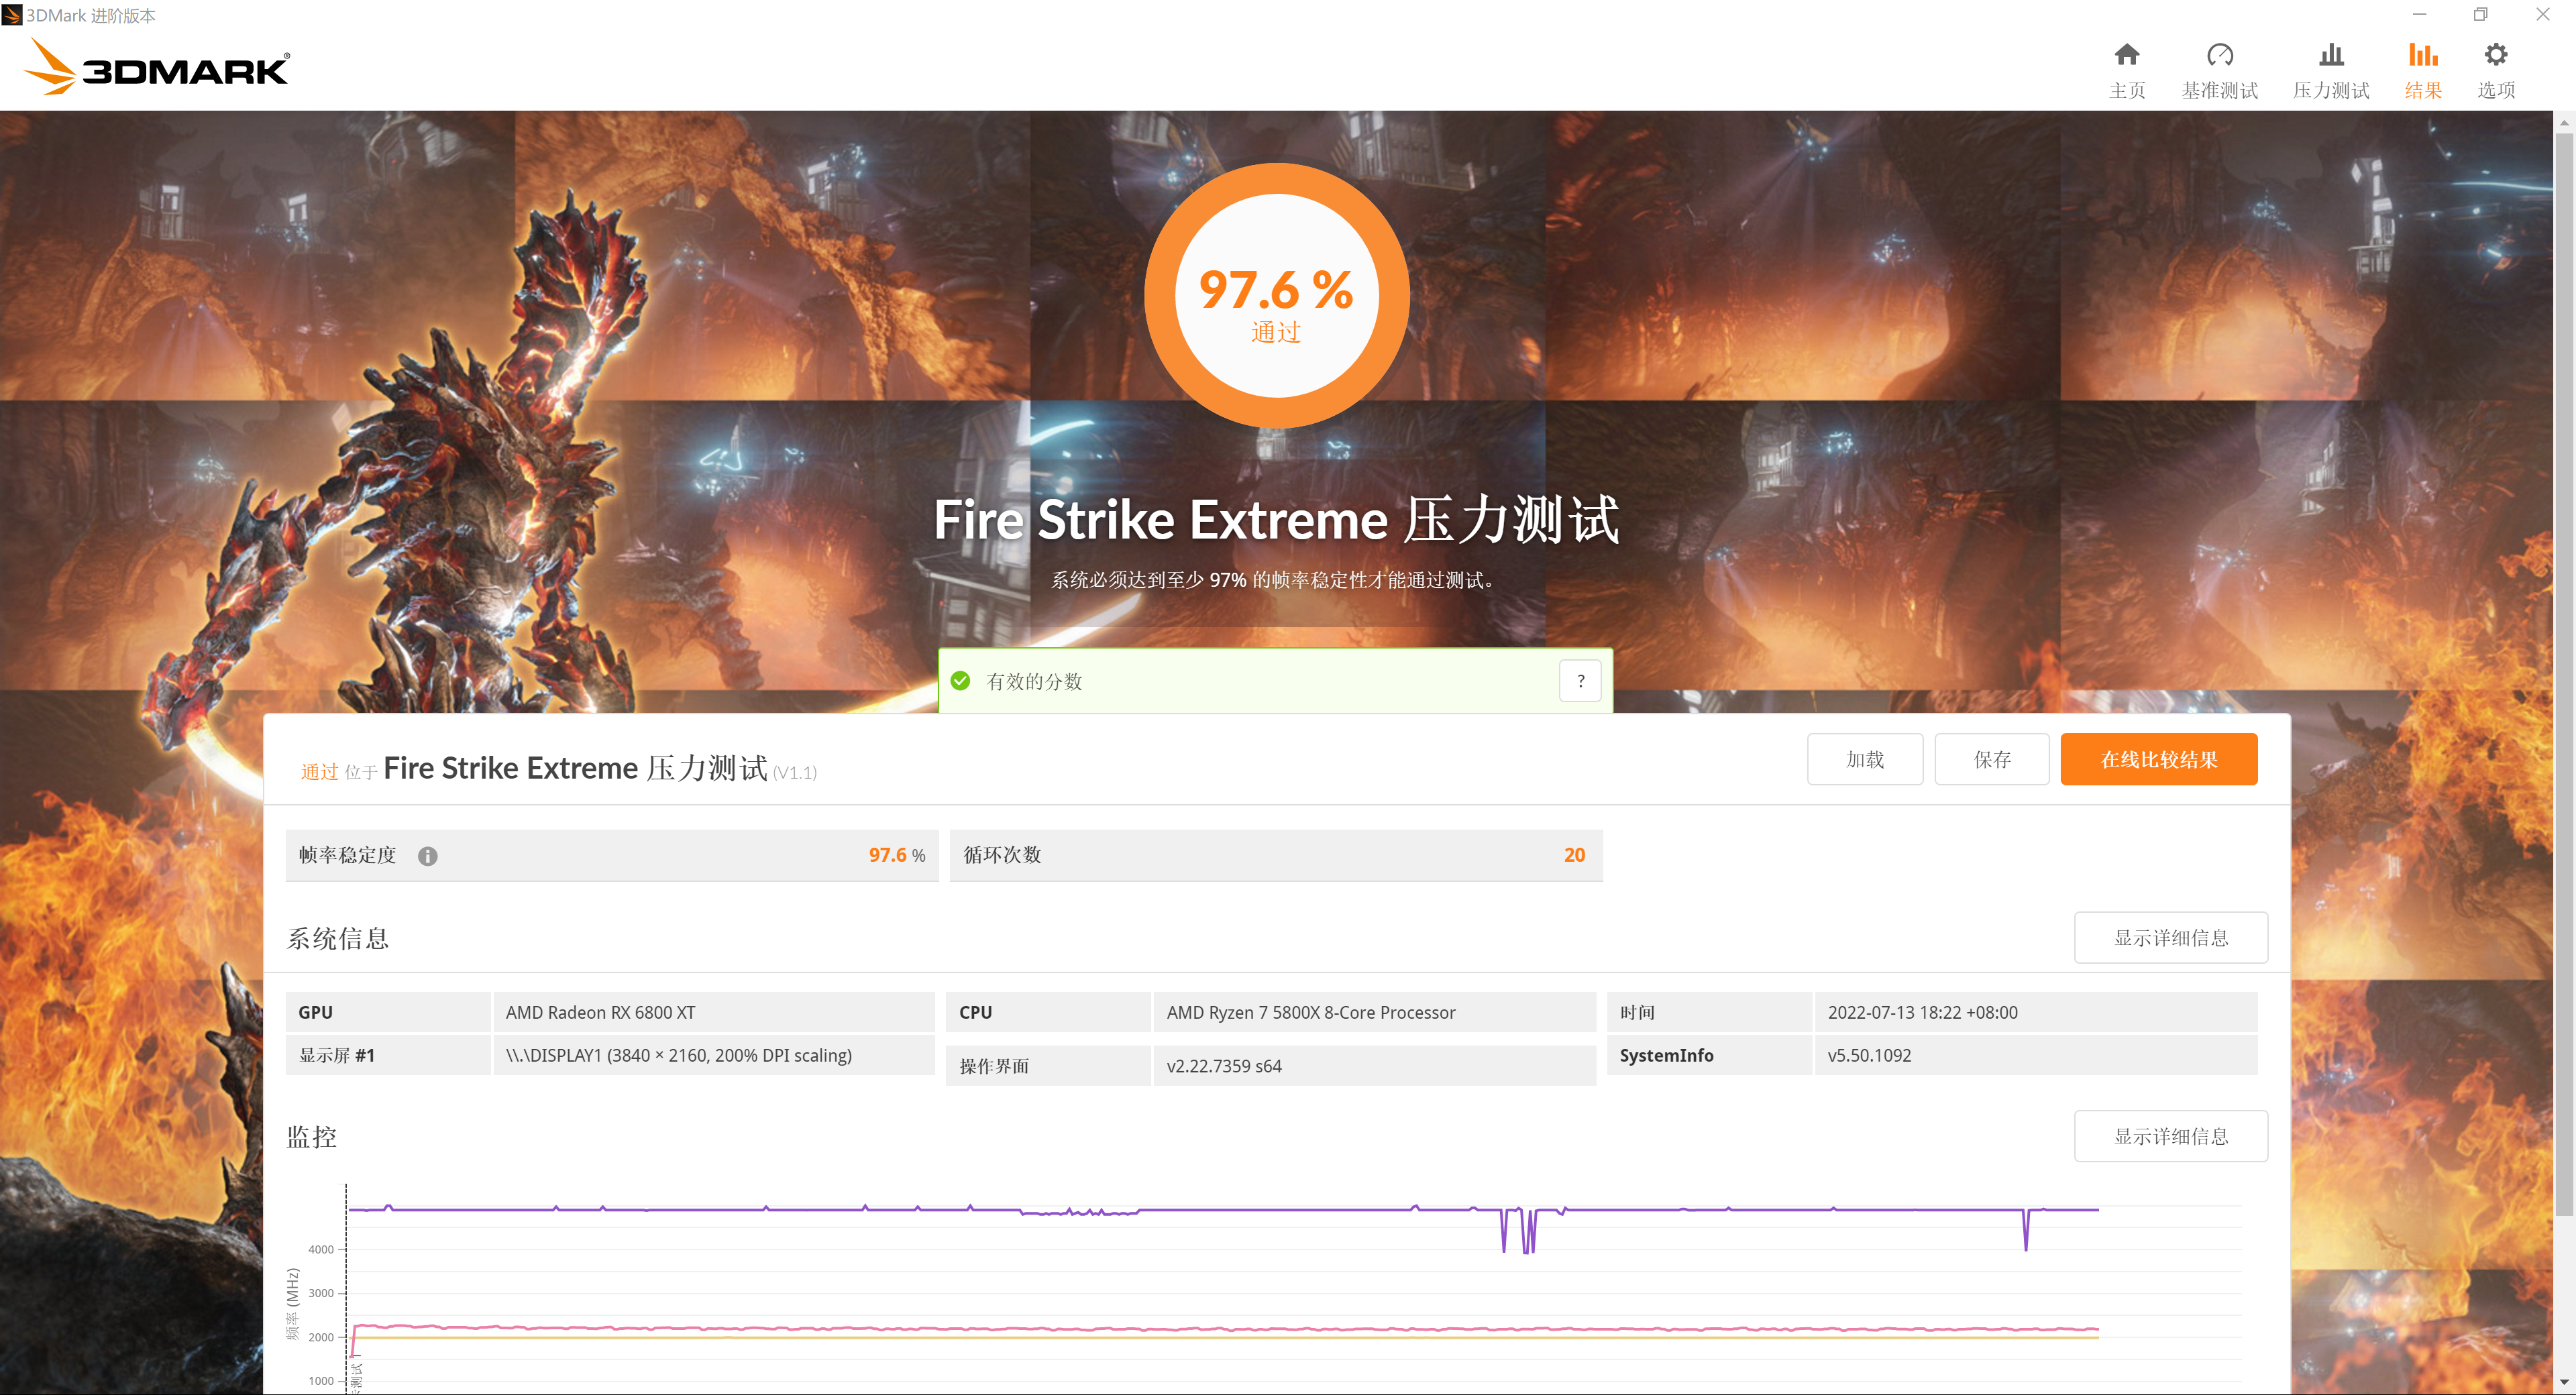Click the 4000 tick on 频率 axis
This screenshot has height=1395, width=2576.
321,1249
